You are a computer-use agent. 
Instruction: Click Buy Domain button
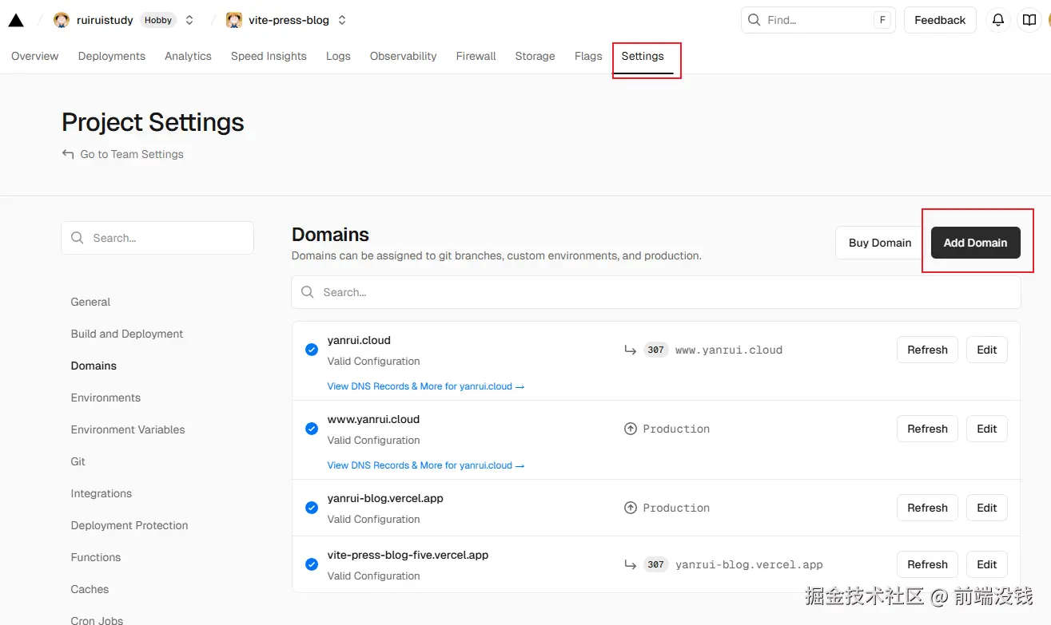[x=880, y=243]
